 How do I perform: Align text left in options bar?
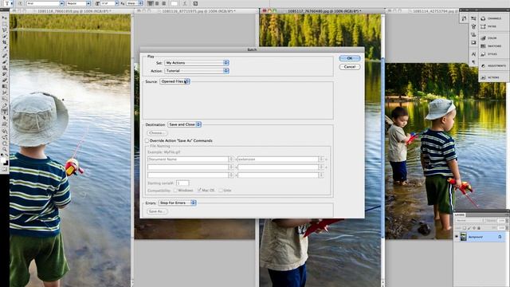tap(151, 3)
